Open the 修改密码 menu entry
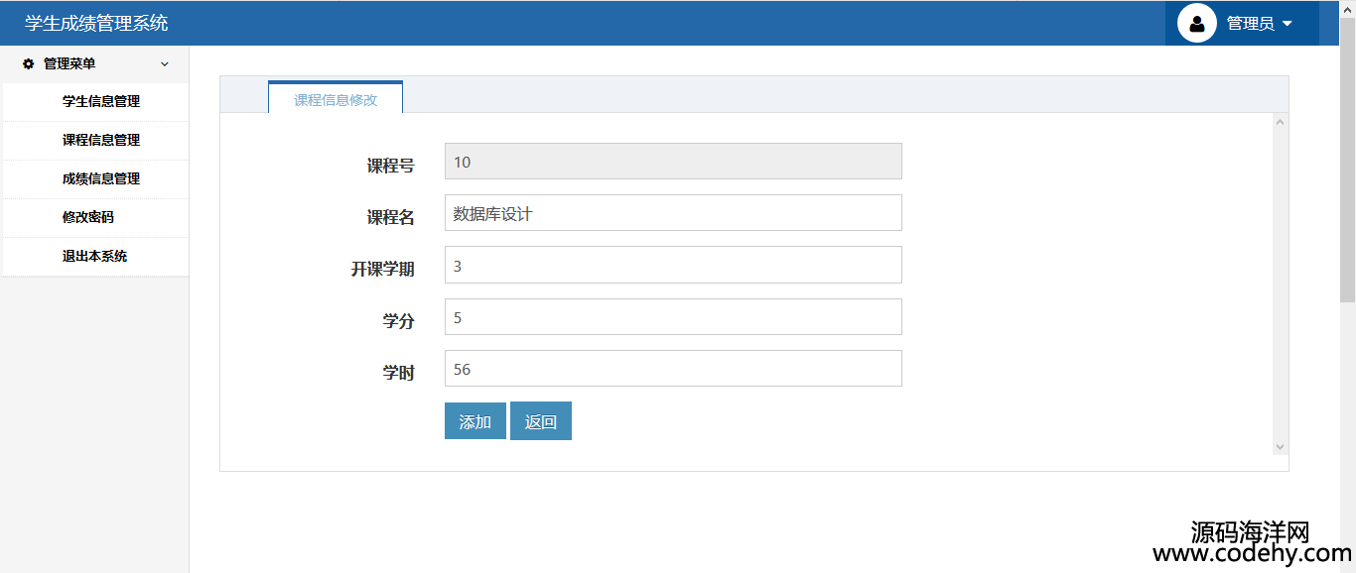The height and width of the screenshot is (573, 1356). [88, 217]
